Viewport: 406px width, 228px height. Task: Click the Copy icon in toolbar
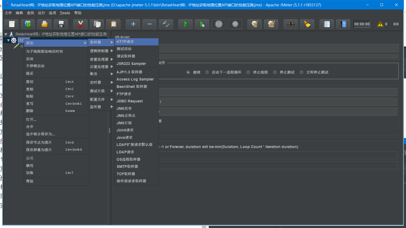[x=97, y=24]
